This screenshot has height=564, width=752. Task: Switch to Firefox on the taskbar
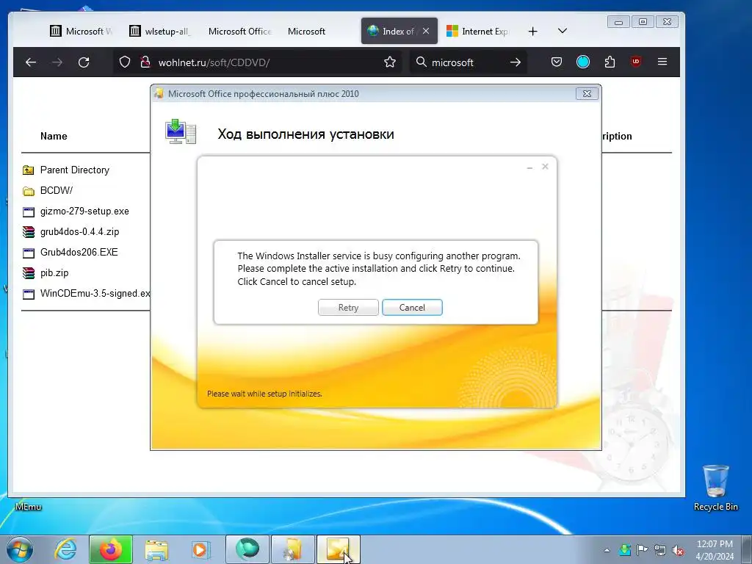pos(111,549)
